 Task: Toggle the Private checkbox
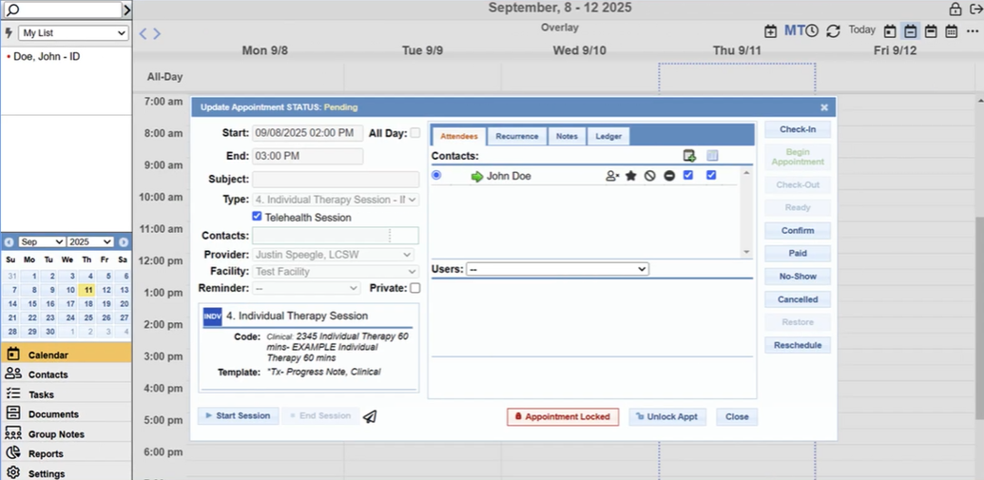[x=415, y=288]
